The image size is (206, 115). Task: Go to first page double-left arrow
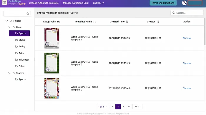tap(107, 106)
